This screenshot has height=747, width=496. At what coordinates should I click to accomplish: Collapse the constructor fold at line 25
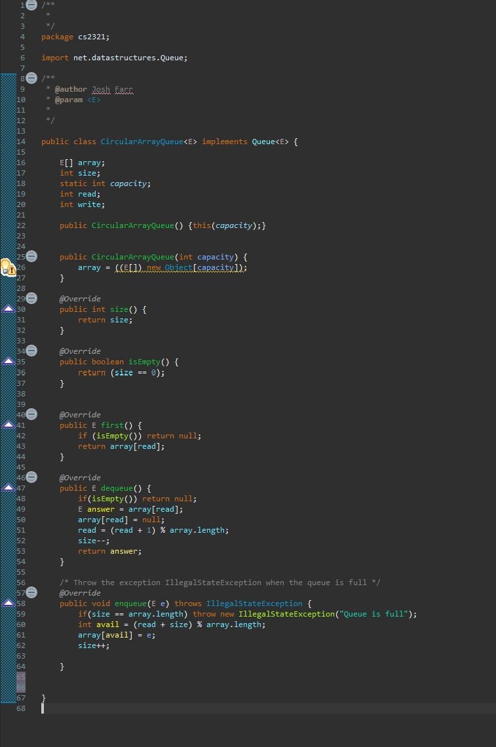(31, 256)
